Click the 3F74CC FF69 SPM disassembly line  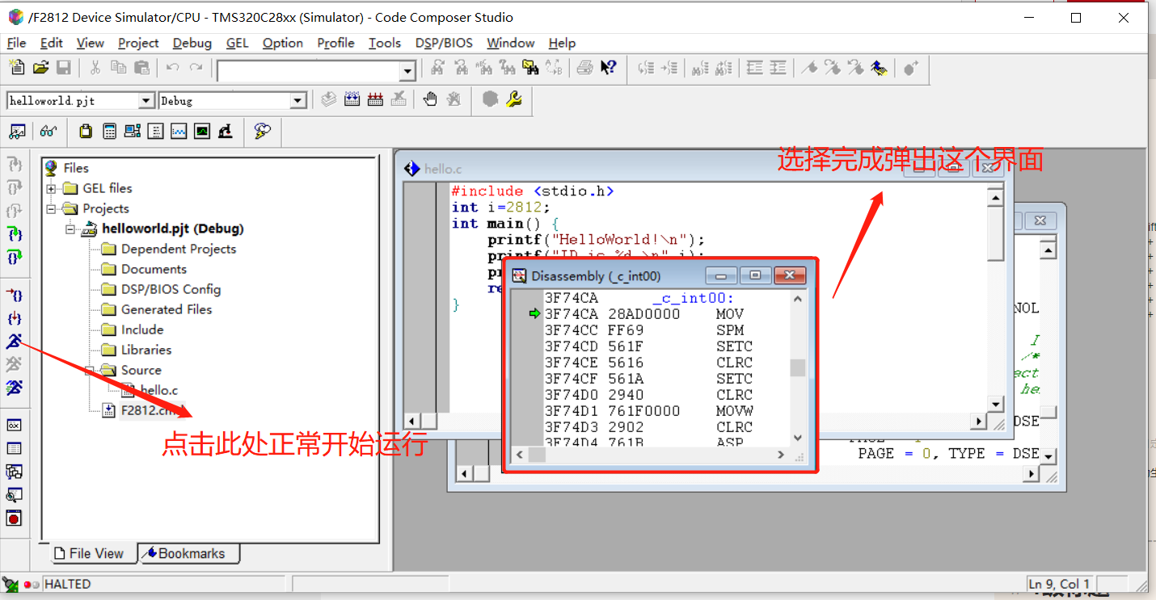(644, 330)
